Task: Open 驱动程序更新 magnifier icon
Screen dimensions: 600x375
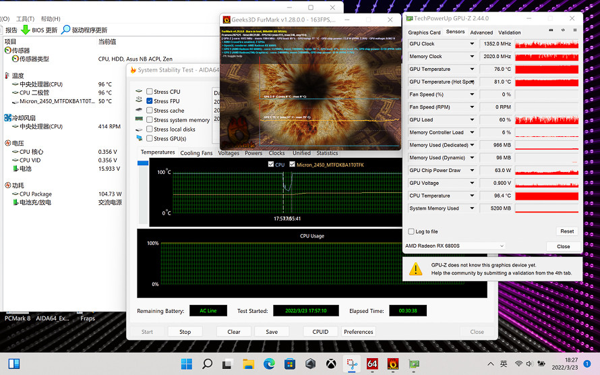Action: pos(66,30)
